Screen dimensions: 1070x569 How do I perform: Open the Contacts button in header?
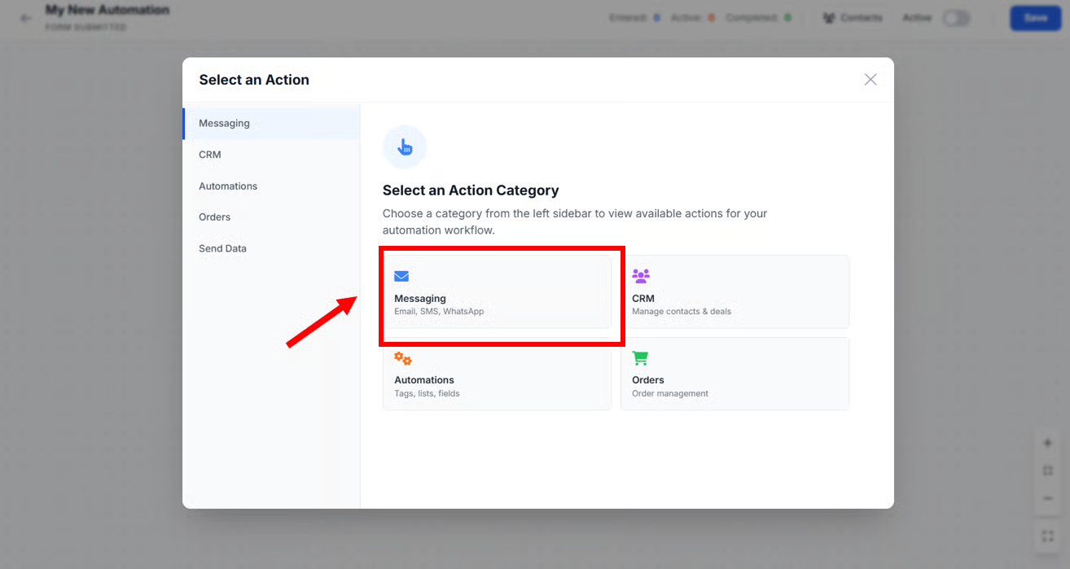(853, 18)
